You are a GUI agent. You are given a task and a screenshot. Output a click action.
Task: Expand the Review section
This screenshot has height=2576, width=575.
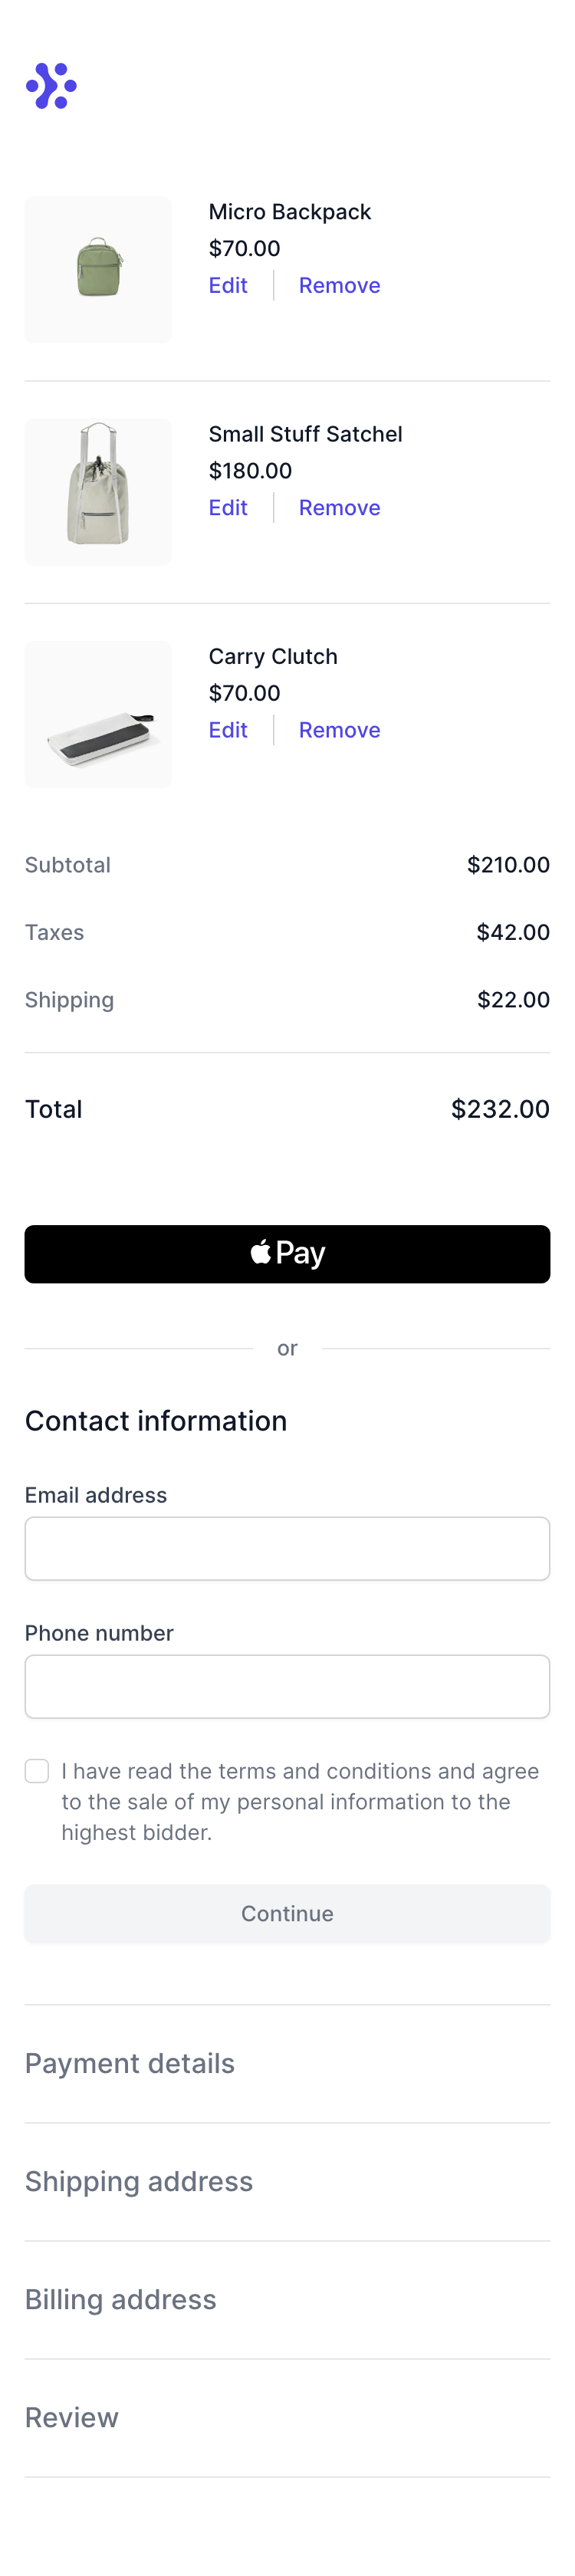click(287, 2417)
